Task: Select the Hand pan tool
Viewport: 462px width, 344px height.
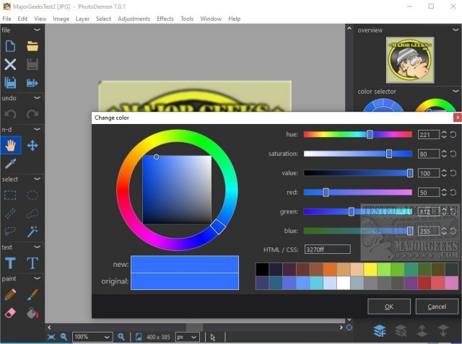Action: point(11,145)
